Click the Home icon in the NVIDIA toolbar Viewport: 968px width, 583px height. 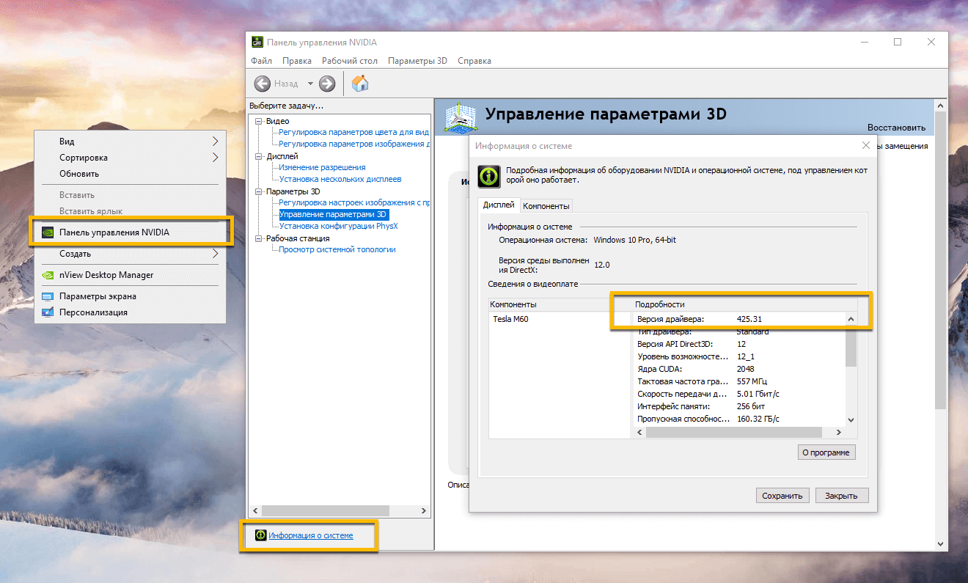[359, 83]
